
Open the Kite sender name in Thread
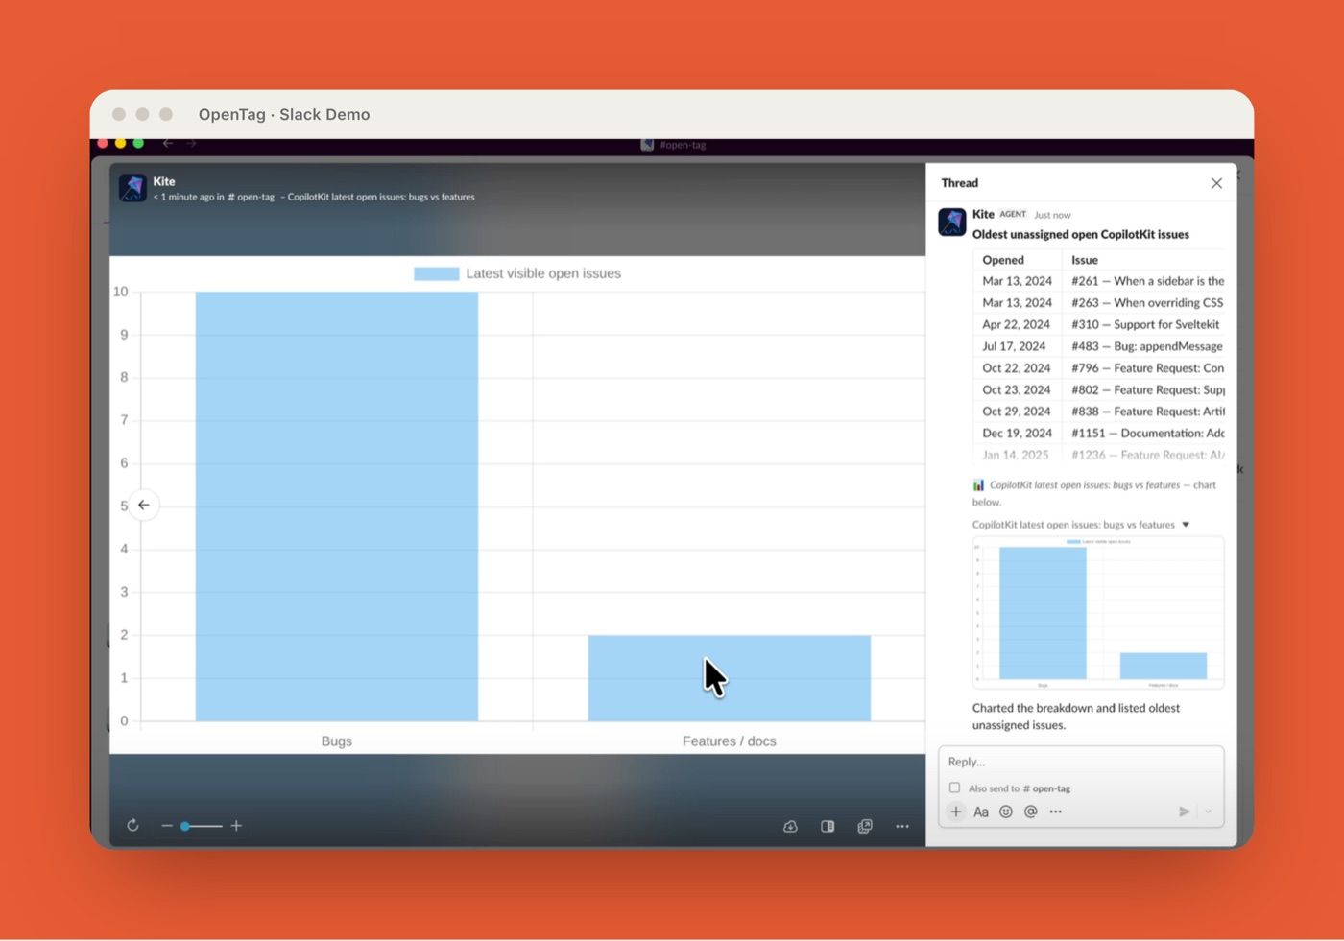point(983,214)
